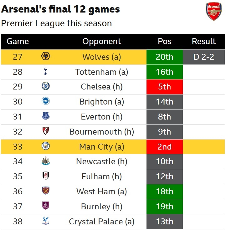Click the Fulham (h) opponent text
Screen dimensions: 226x230
coord(101,176)
